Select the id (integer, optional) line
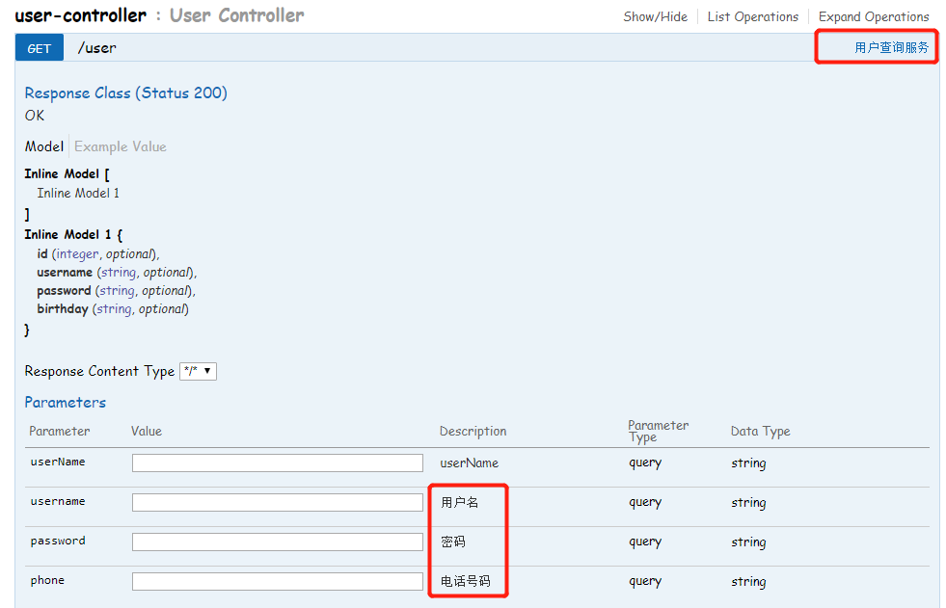Screen dimensions: 946x608 click(98, 254)
